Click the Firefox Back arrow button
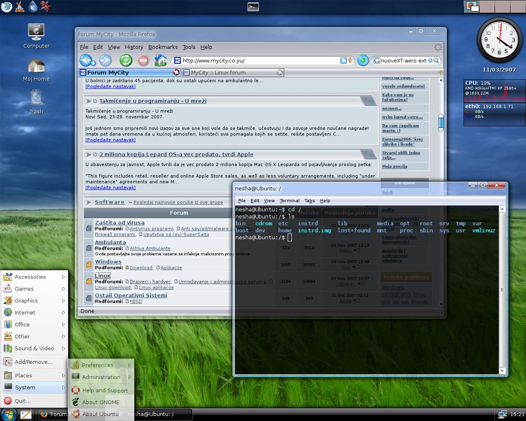The height and width of the screenshot is (421, 526). click(87, 60)
